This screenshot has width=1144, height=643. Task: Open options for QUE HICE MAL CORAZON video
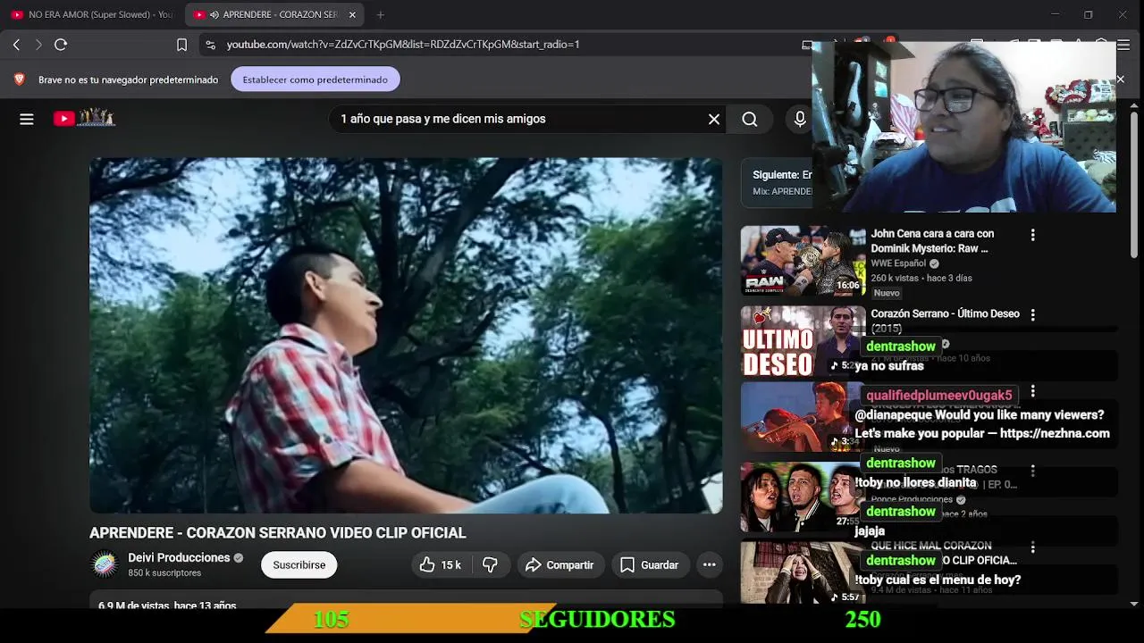1032,547
